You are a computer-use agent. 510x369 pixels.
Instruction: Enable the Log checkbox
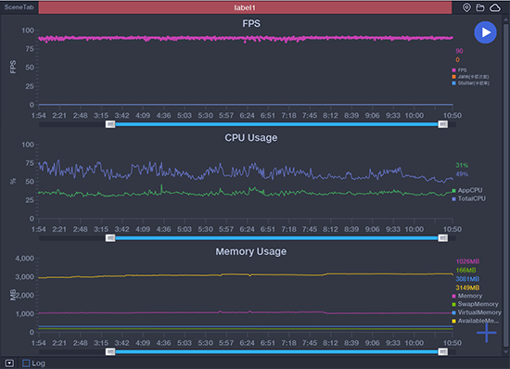pos(26,363)
